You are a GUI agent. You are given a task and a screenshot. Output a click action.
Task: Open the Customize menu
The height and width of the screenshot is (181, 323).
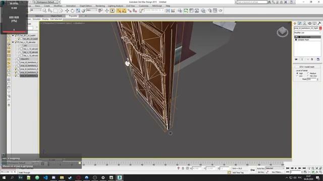click(143, 6)
